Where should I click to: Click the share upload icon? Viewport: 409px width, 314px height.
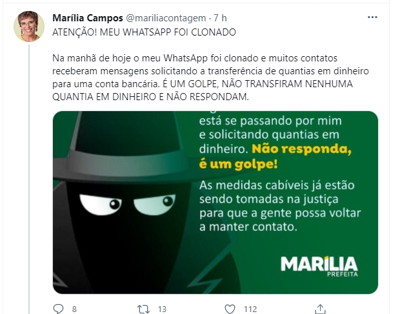coord(320,309)
